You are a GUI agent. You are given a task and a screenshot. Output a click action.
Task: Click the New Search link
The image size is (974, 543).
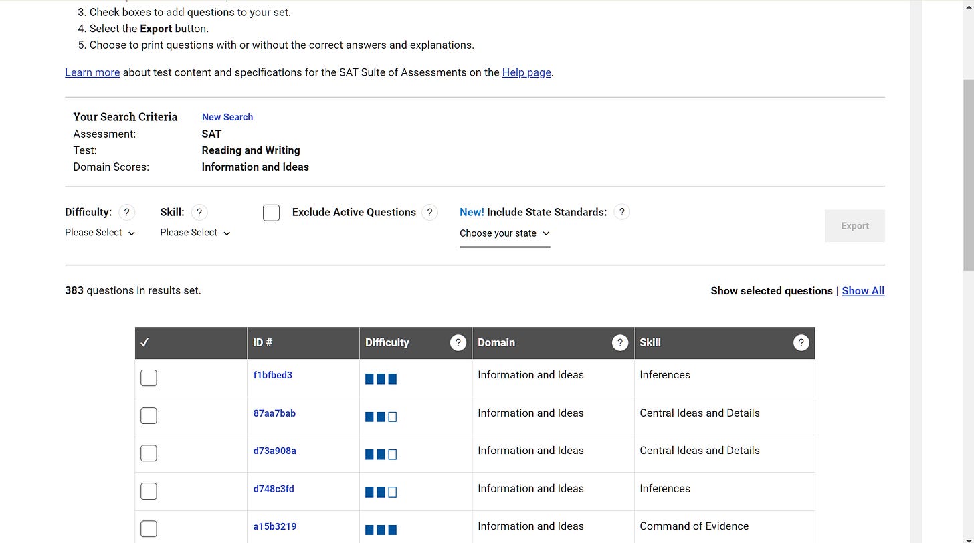point(227,117)
